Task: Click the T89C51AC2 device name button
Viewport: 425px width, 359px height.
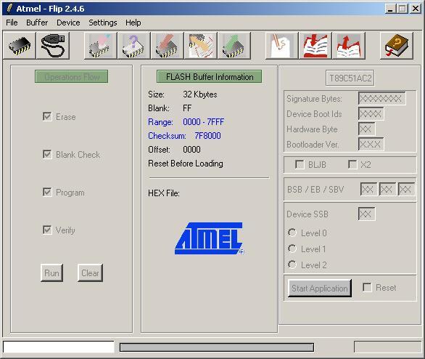Action: coord(350,78)
